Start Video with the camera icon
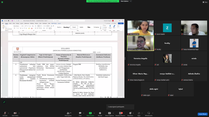Viewport: 209px width, 117px height. click(x=15, y=114)
